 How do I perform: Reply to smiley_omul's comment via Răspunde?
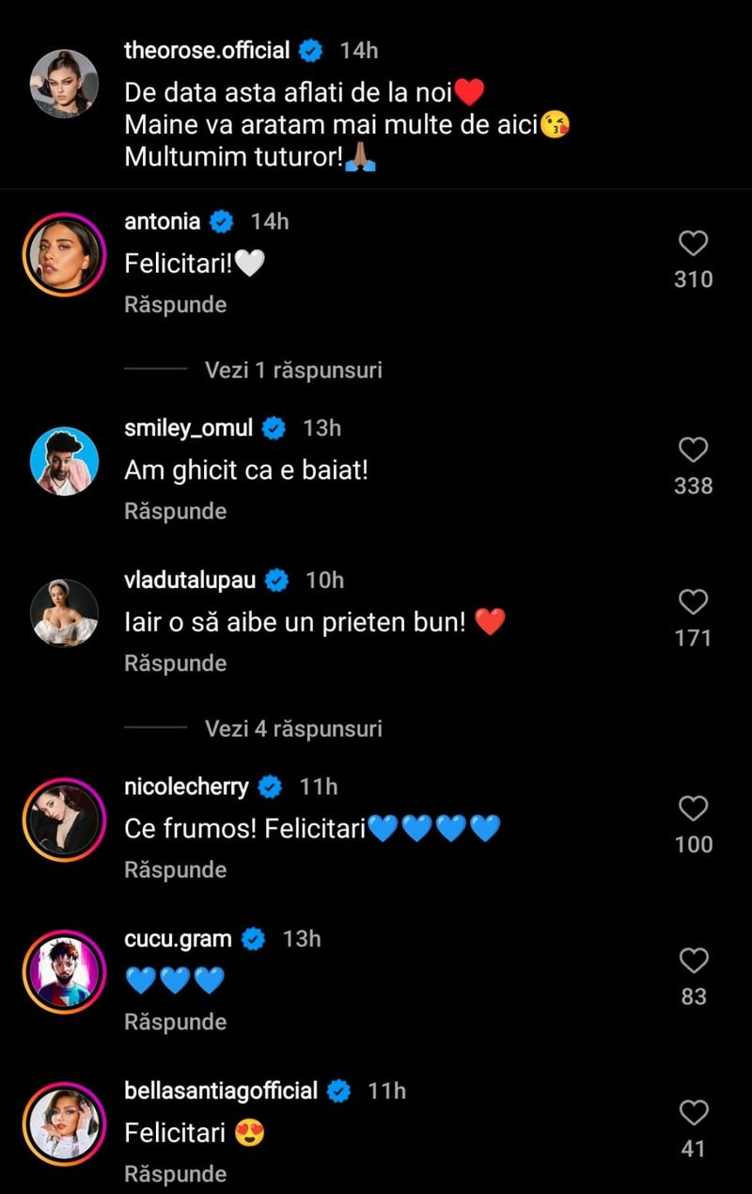(176, 511)
